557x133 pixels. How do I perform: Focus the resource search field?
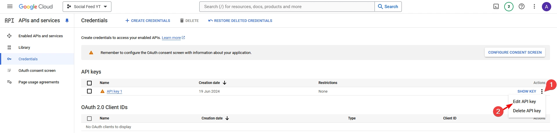(x=287, y=7)
